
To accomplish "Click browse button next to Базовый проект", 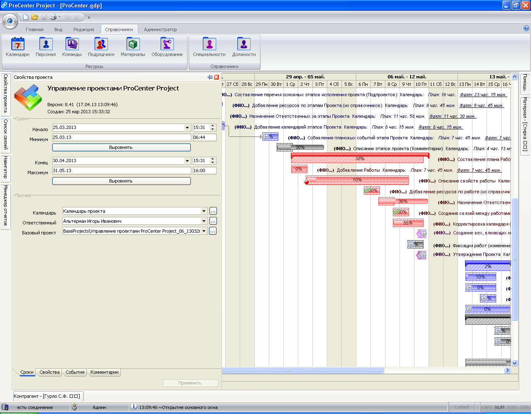I will (x=213, y=231).
